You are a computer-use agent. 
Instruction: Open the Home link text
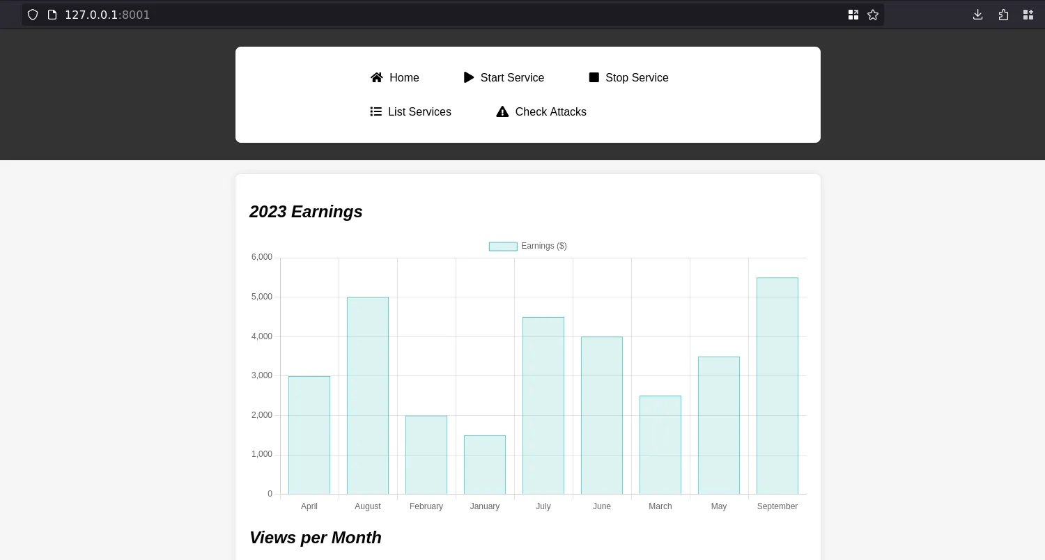pyautogui.click(x=404, y=77)
